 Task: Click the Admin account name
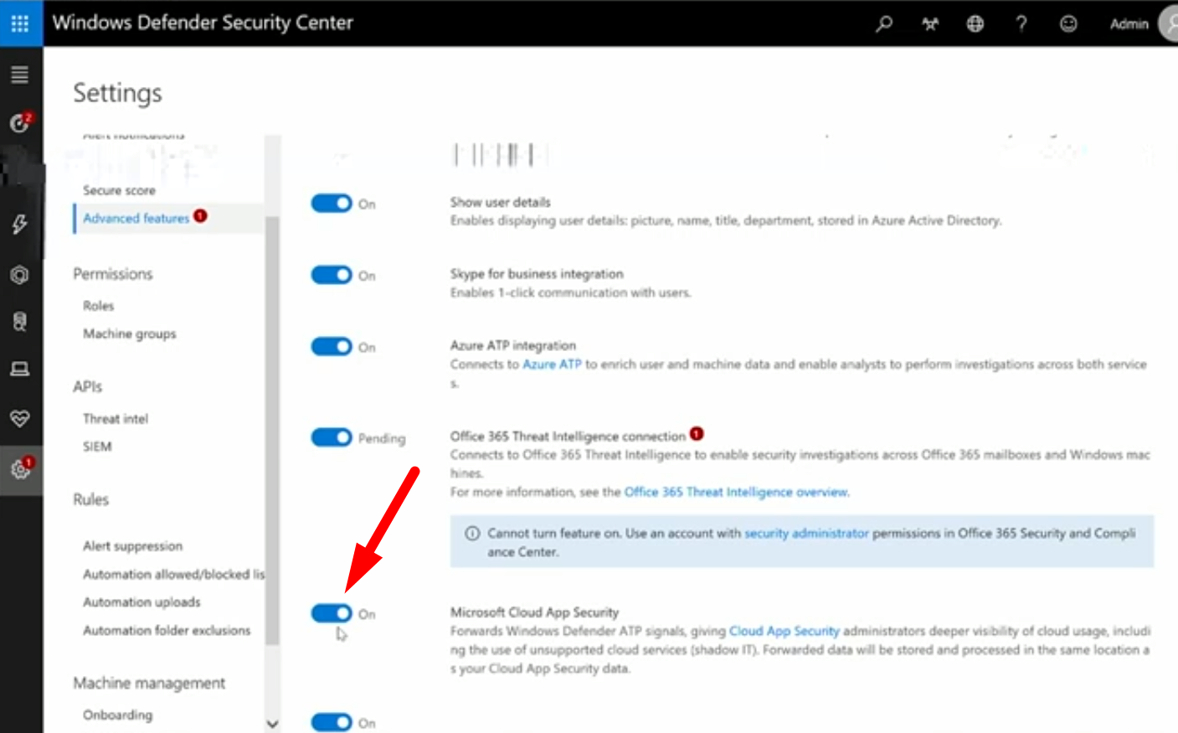point(1129,23)
